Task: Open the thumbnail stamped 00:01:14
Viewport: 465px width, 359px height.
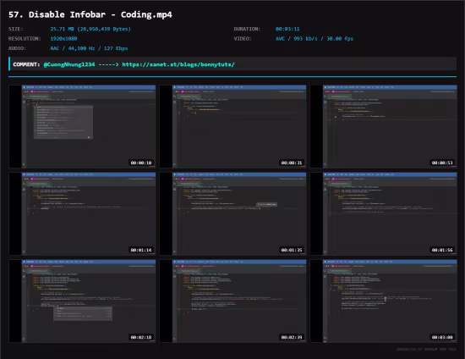Action: point(82,214)
